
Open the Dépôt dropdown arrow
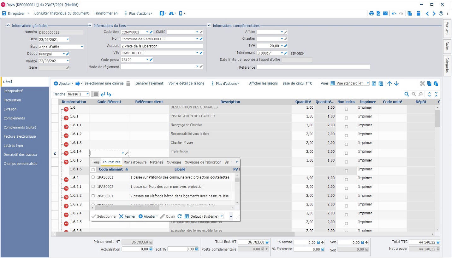[x=63, y=54]
